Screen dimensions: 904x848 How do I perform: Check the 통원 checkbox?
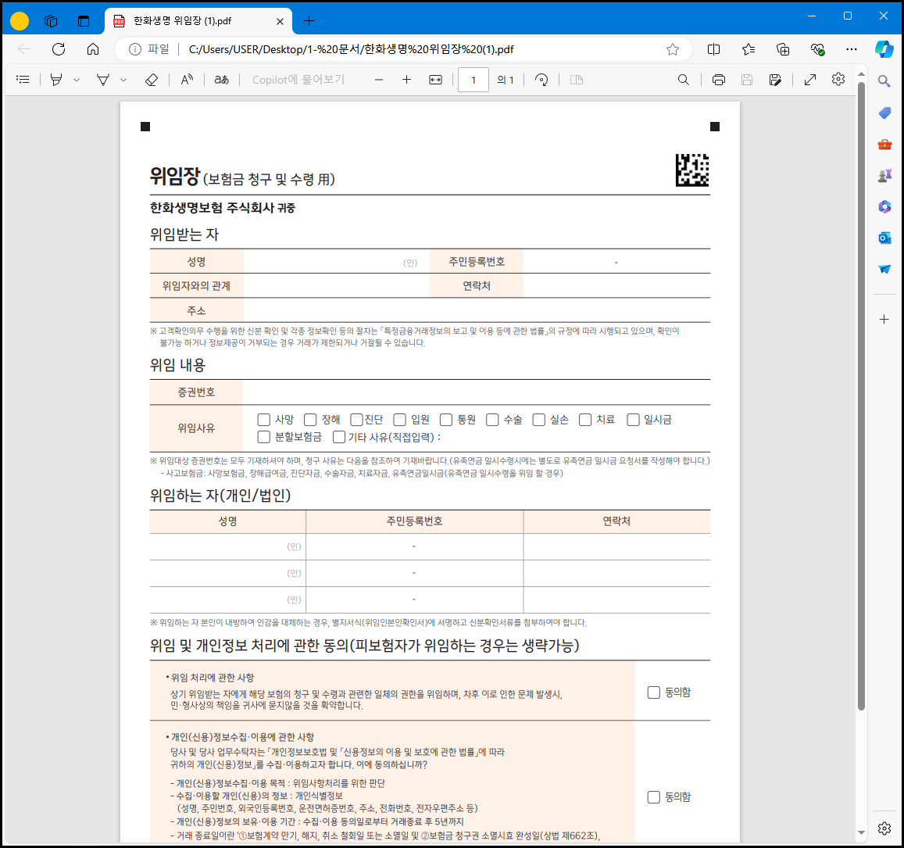coord(445,420)
